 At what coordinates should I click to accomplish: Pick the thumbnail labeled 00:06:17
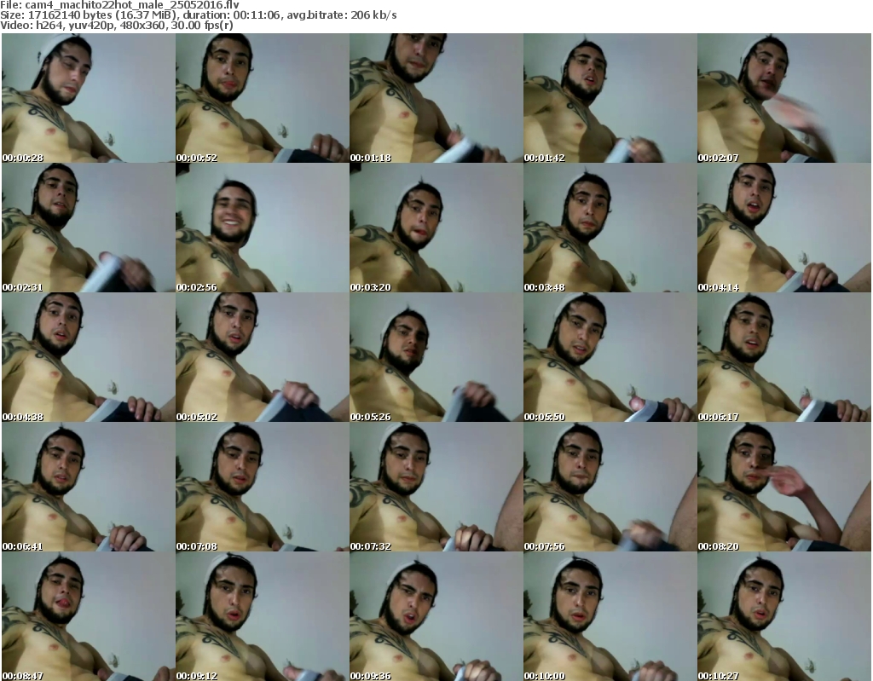tap(784, 357)
